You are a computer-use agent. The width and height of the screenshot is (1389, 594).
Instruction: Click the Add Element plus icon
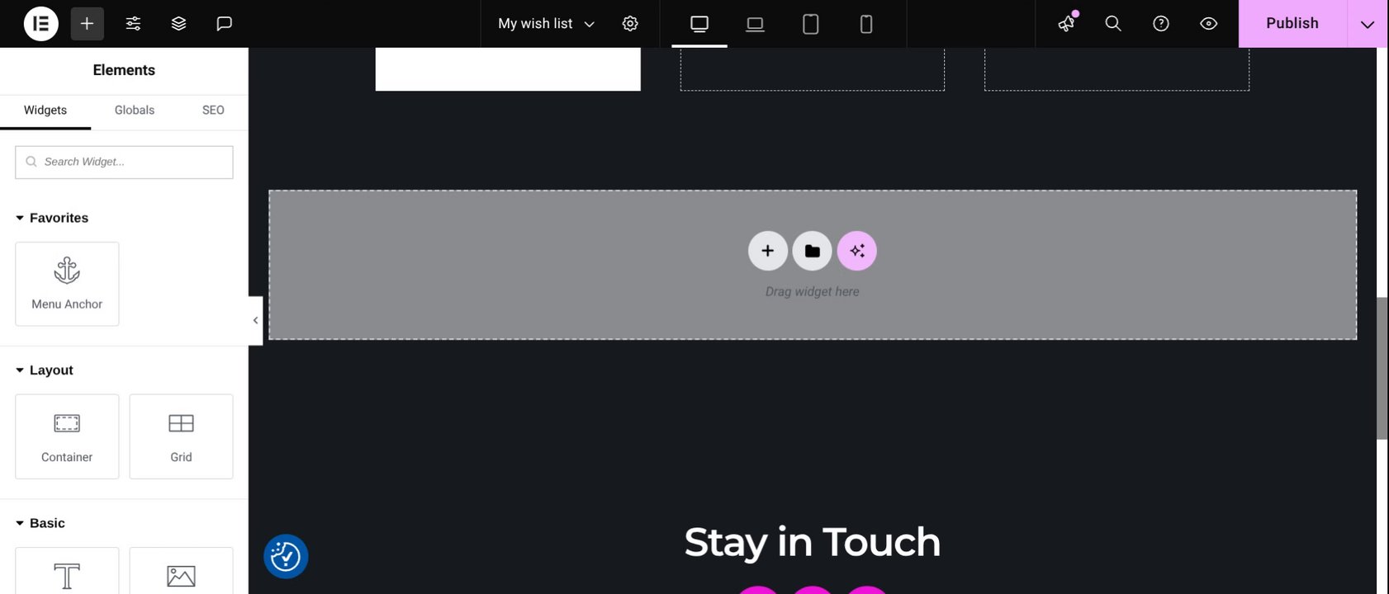(87, 24)
